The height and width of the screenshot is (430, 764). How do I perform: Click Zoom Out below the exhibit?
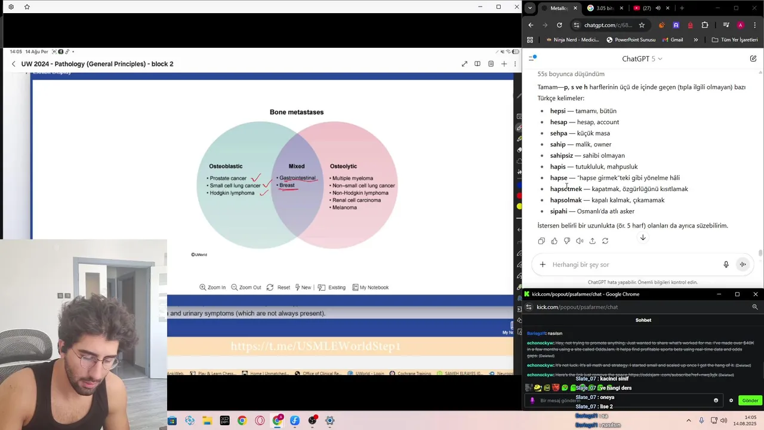click(x=246, y=287)
